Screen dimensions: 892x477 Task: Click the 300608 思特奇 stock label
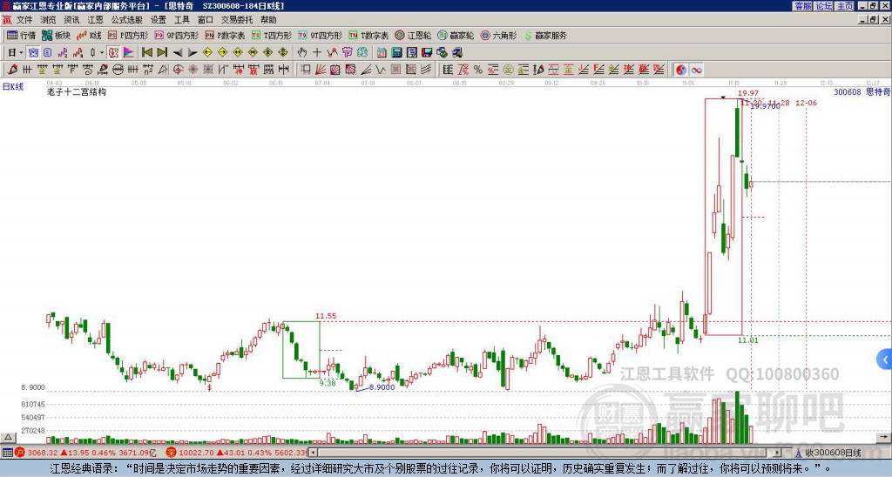tap(862, 91)
